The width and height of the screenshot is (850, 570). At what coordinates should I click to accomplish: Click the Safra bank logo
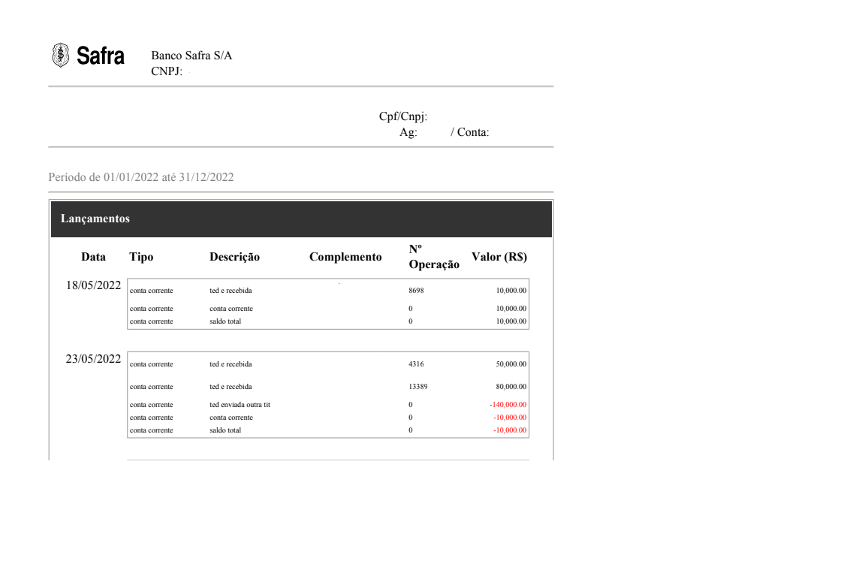tap(88, 56)
